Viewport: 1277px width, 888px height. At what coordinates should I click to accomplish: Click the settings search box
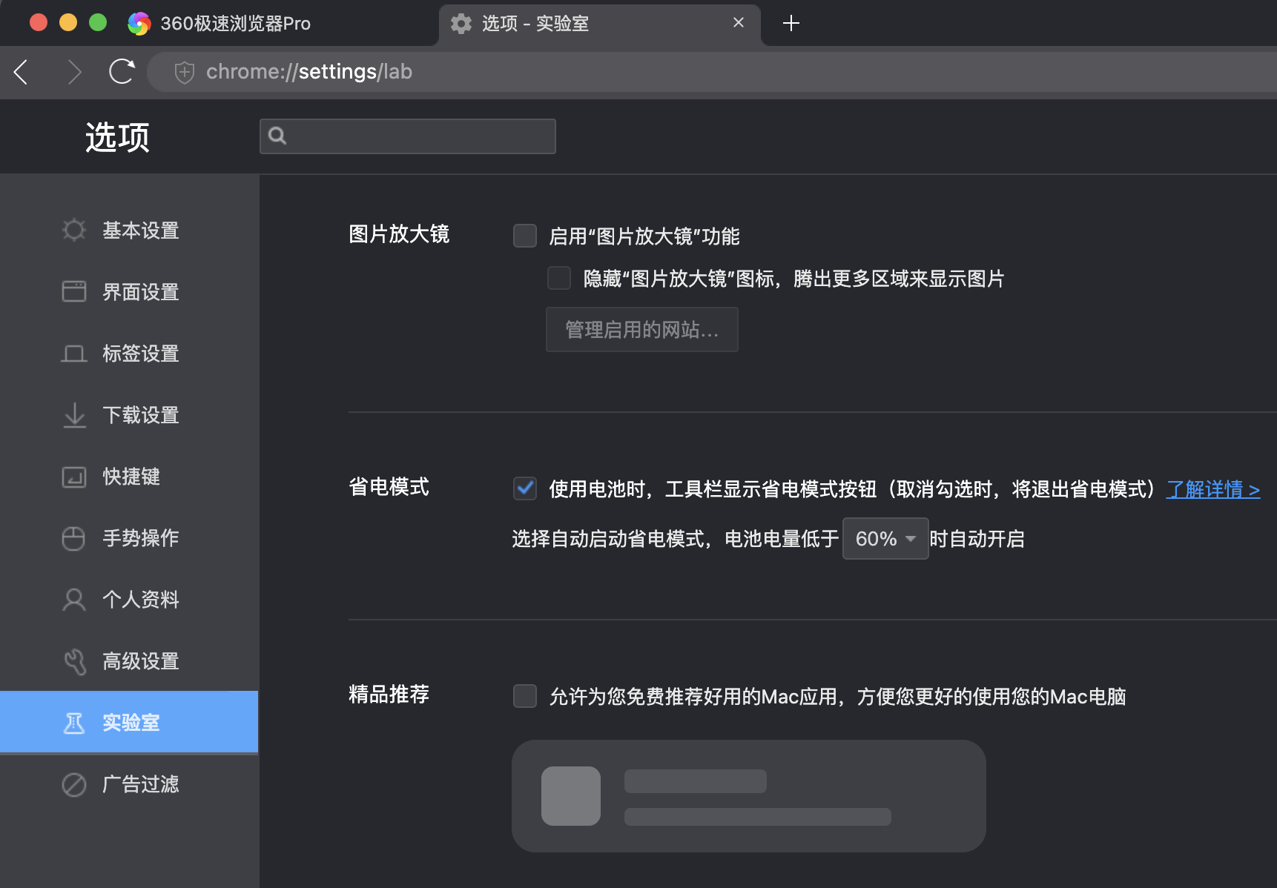coord(407,136)
